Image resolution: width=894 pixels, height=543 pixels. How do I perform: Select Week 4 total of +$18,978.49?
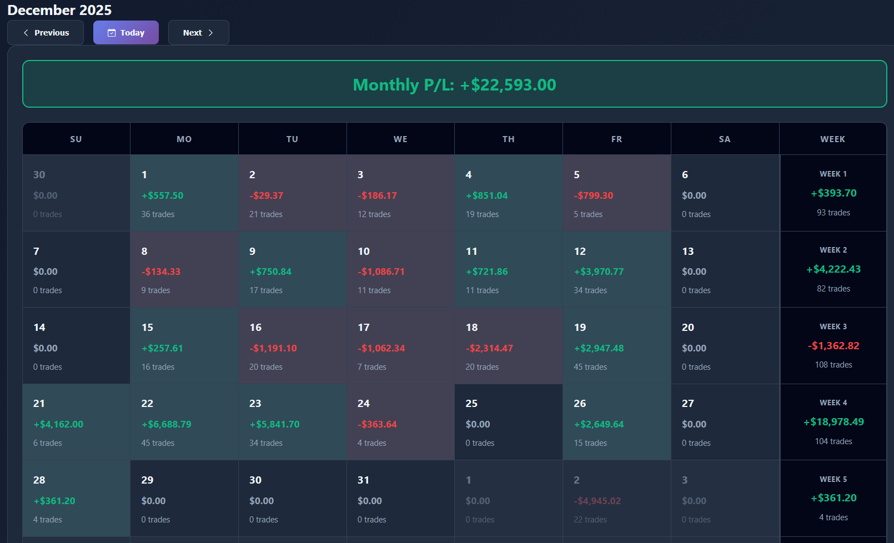(x=833, y=422)
